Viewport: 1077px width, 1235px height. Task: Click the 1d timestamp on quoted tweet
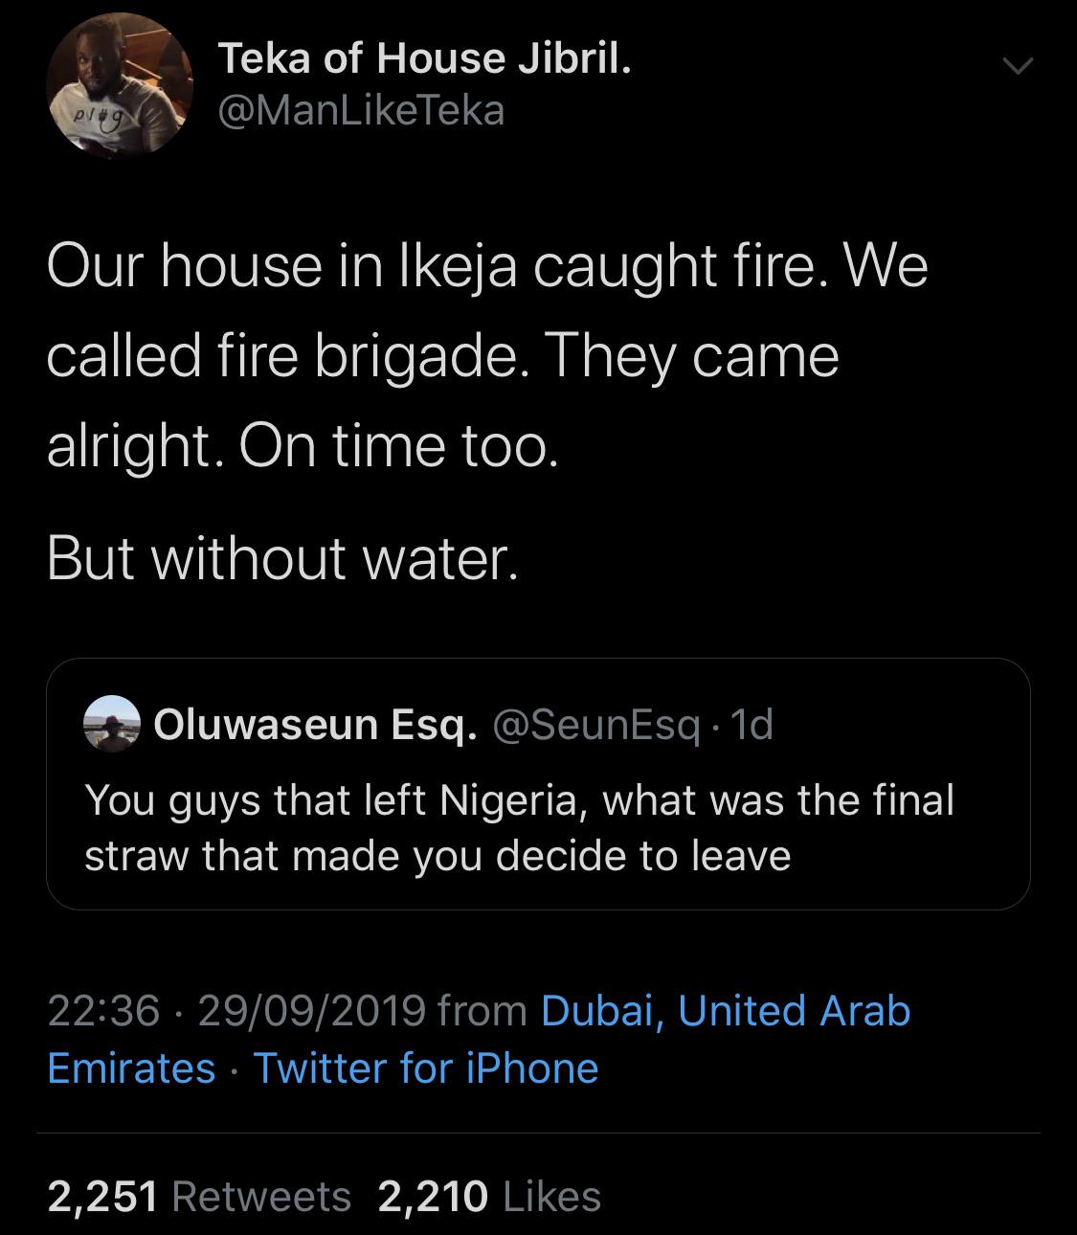pyautogui.click(x=752, y=726)
